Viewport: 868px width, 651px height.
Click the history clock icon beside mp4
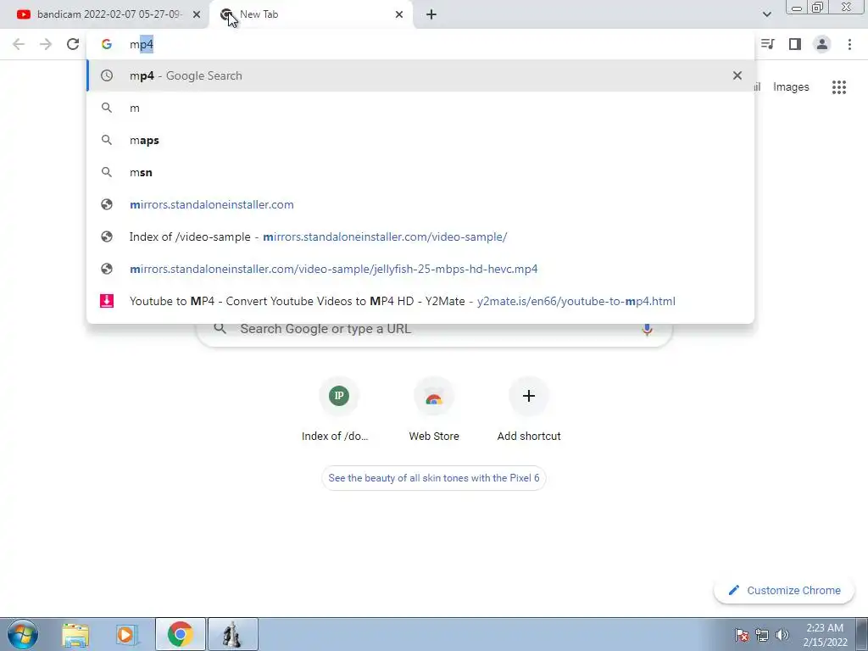106,75
